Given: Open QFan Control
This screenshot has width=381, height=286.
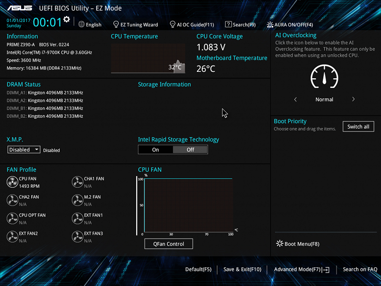Looking at the screenshot, I should tap(169, 244).
